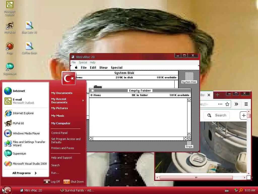
Task: Close the Empty Folder window box
Action: click(x=92, y=91)
